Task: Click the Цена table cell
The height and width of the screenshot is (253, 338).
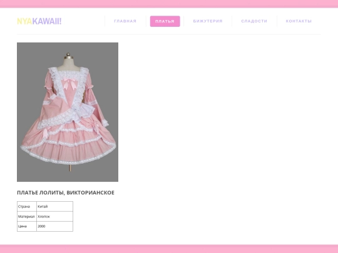Action: (27, 226)
